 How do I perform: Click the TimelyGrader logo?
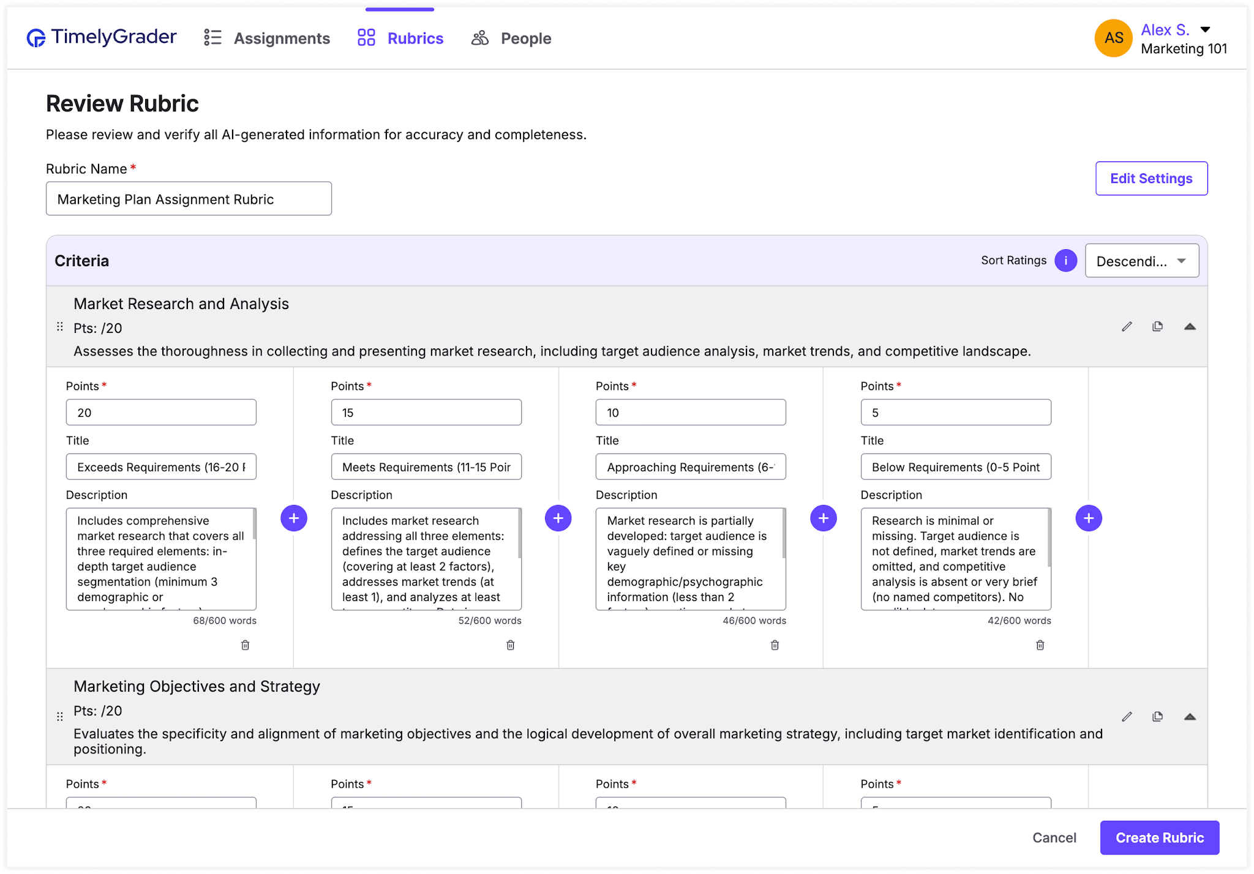pos(102,37)
